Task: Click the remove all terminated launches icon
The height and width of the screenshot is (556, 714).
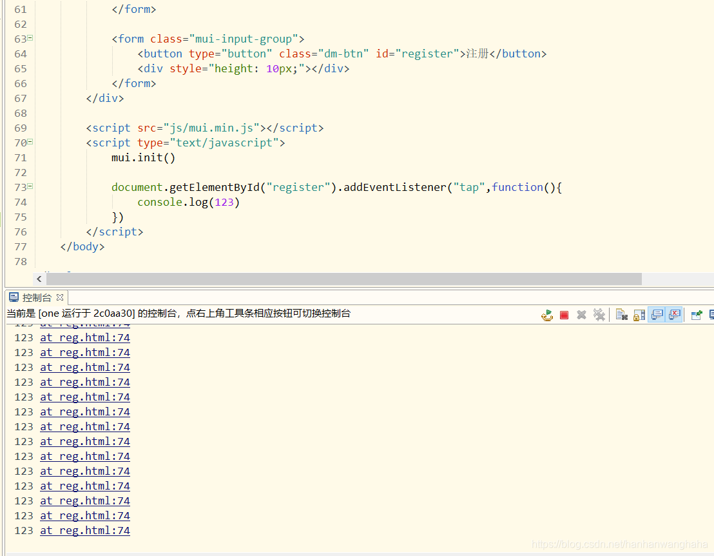Action: [x=599, y=315]
